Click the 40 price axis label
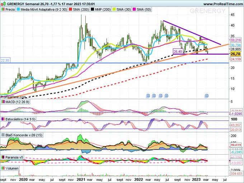244x183 pixels. tap(233, 25)
